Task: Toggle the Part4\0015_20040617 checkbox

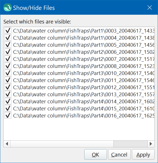Action: pyautogui.click(x=8, y=108)
